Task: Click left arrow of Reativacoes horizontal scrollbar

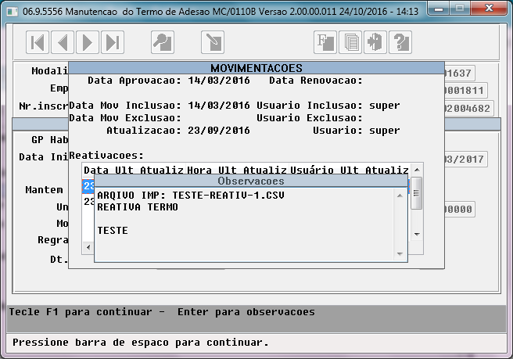Action: tap(88, 247)
